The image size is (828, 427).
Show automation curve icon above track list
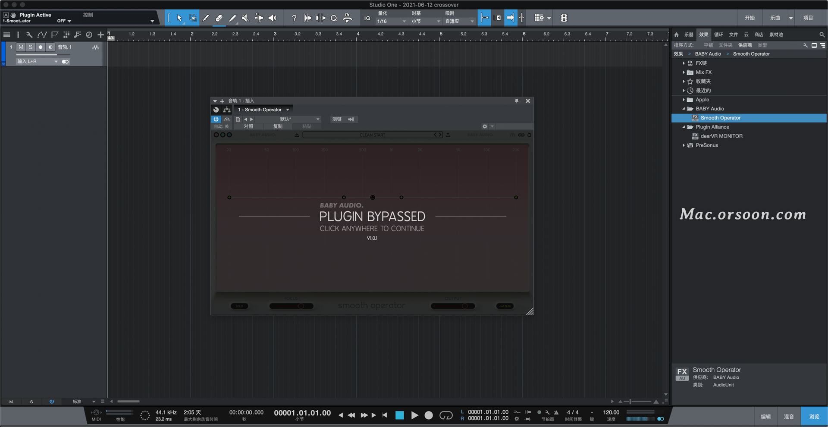pos(42,35)
